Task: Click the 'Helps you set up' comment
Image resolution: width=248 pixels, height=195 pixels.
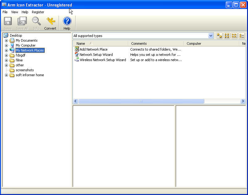Action: tap(155, 55)
